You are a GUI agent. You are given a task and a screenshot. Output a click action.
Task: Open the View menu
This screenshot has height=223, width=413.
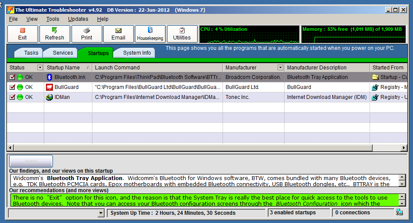[x=32, y=19]
